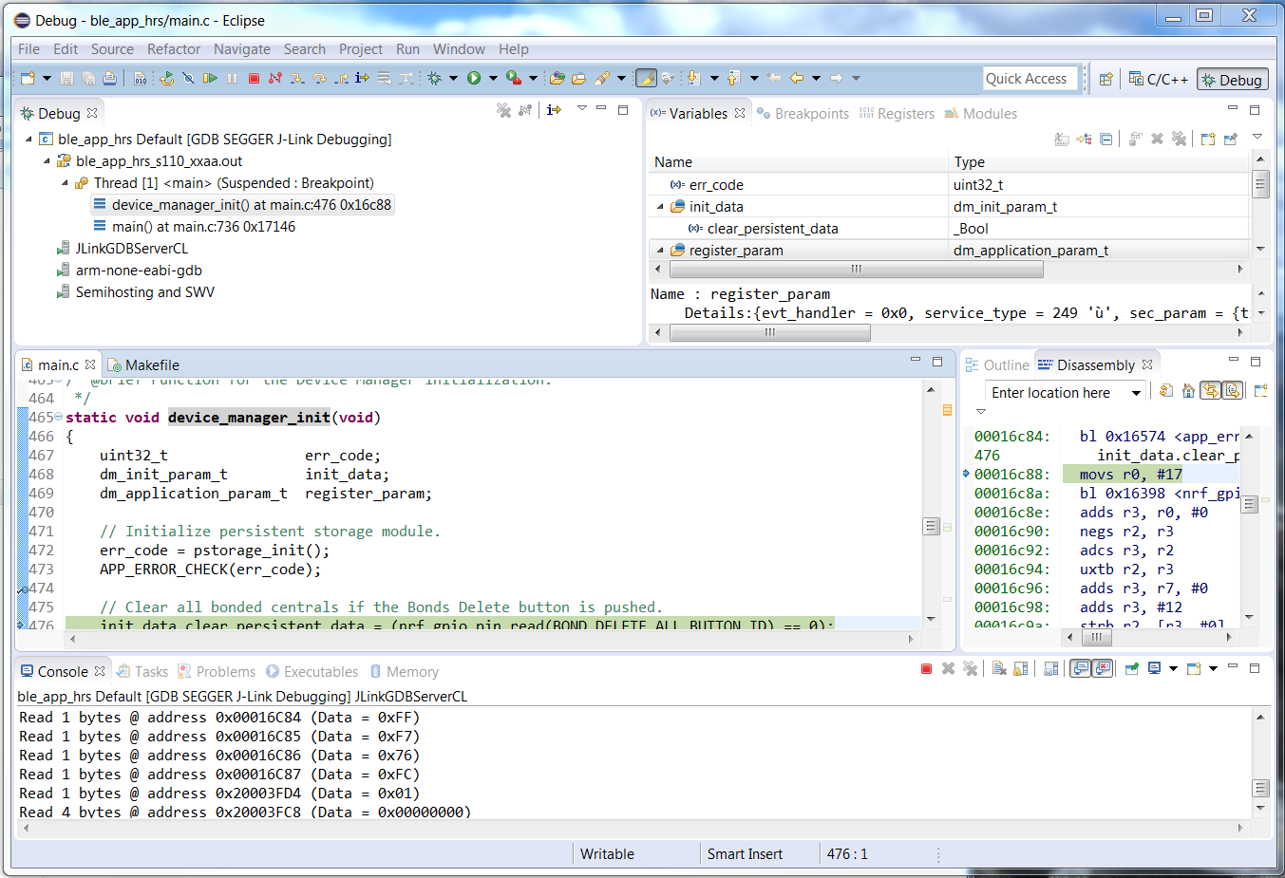
Task: Click the Step Over icon
Action: tap(319, 78)
